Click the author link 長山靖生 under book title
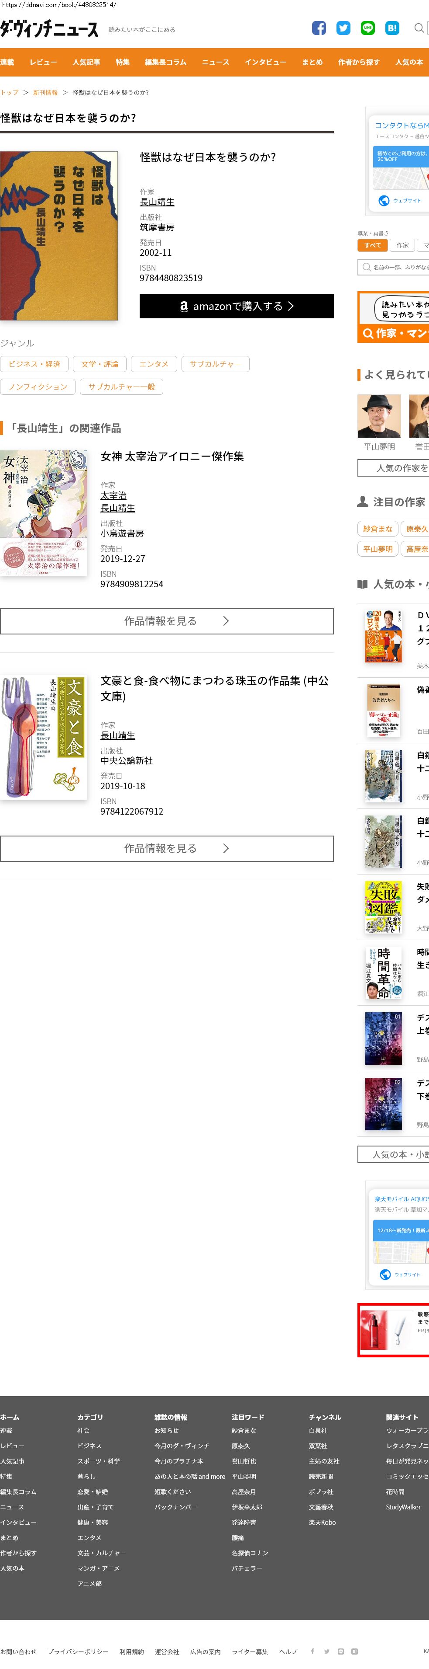This screenshot has width=429, height=1669. click(157, 202)
